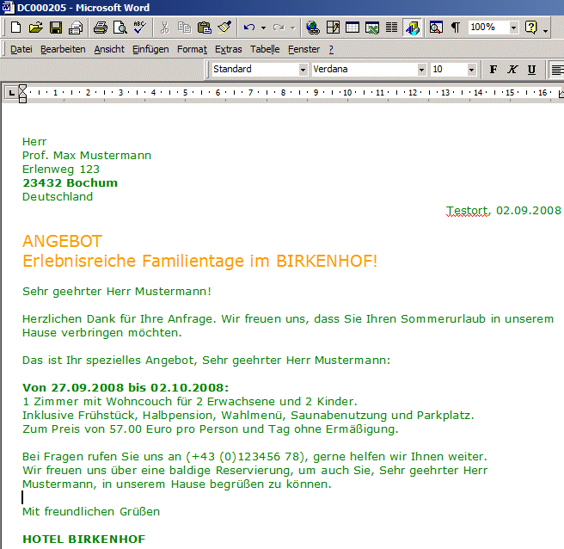Image resolution: width=564 pixels, height=549 pixels.
Task: Open the font size dropdown
Action: 471,70
